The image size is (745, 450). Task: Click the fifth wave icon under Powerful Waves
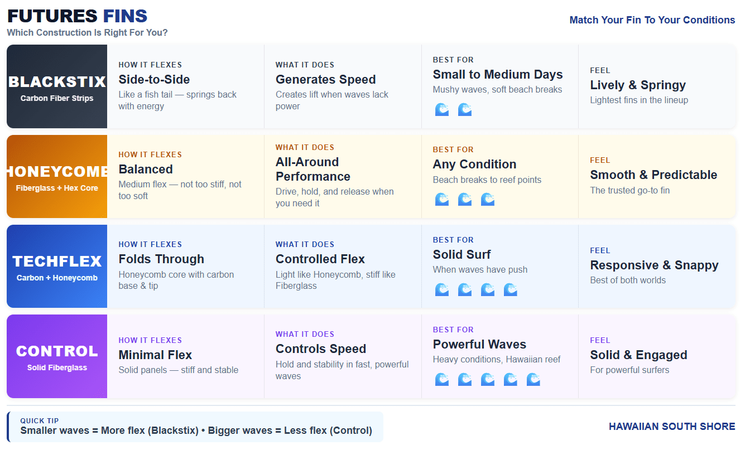tap(533, 379)
